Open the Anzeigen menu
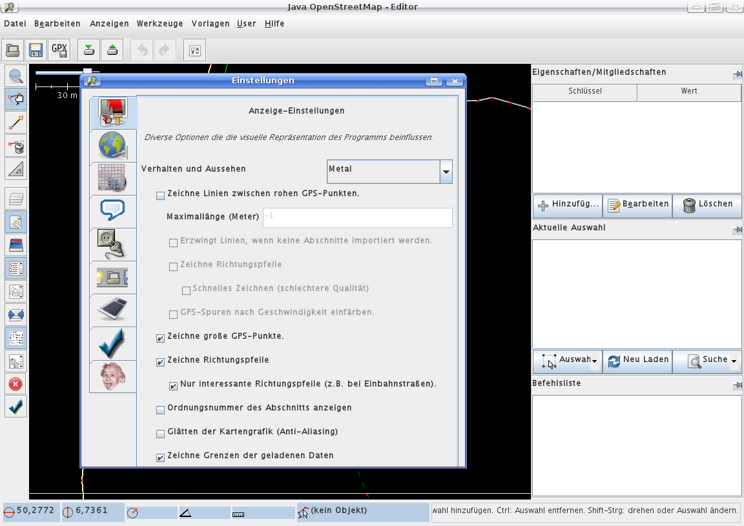 [109, 24]
